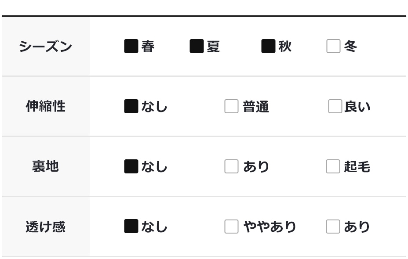
Task: Click the 冬 label text
Action: tap(350, 46)
